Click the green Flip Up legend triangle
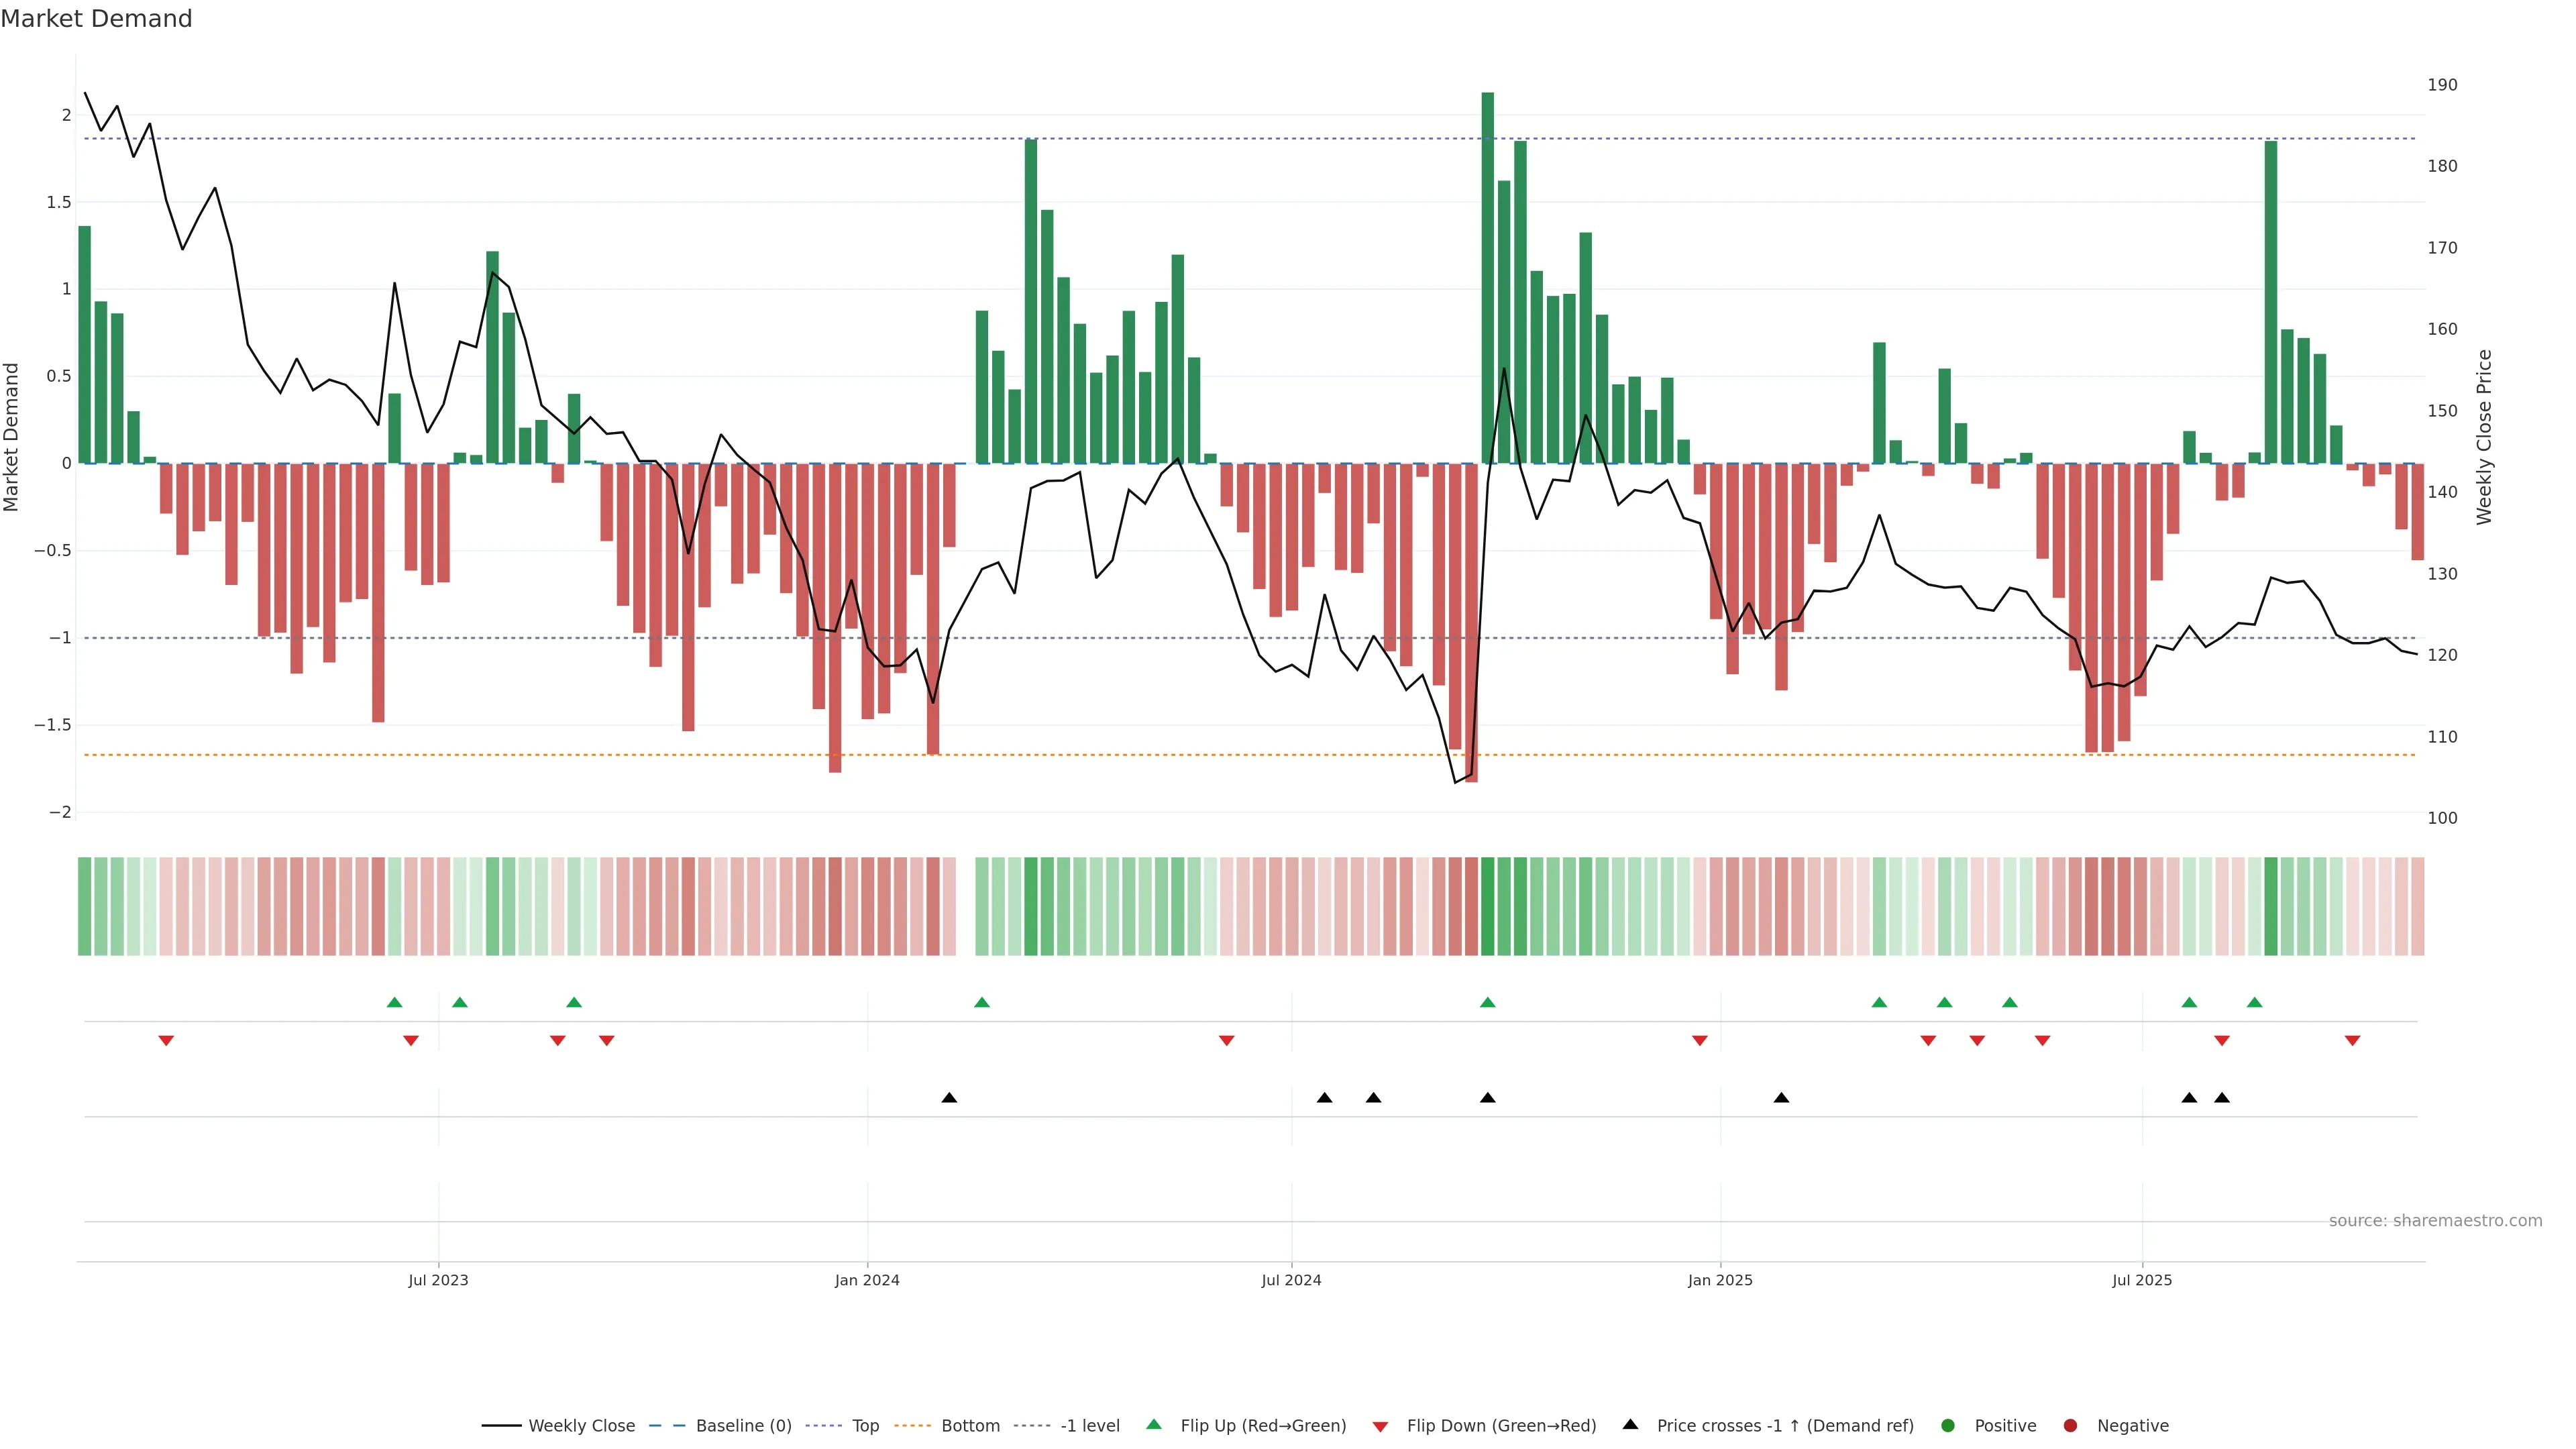This screenshot has height=1449, width=2576. click(1154, 1425)
